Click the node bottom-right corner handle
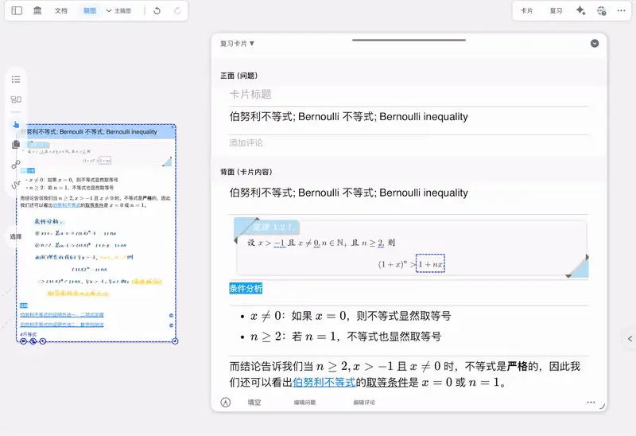 click(175, 341)
